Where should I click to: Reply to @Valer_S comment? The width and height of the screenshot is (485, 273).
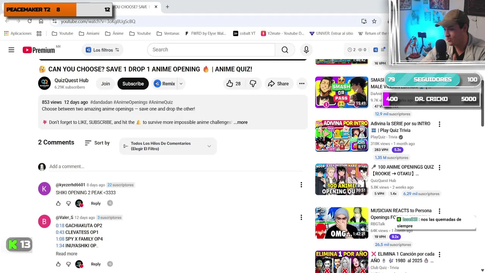(95, 264)
